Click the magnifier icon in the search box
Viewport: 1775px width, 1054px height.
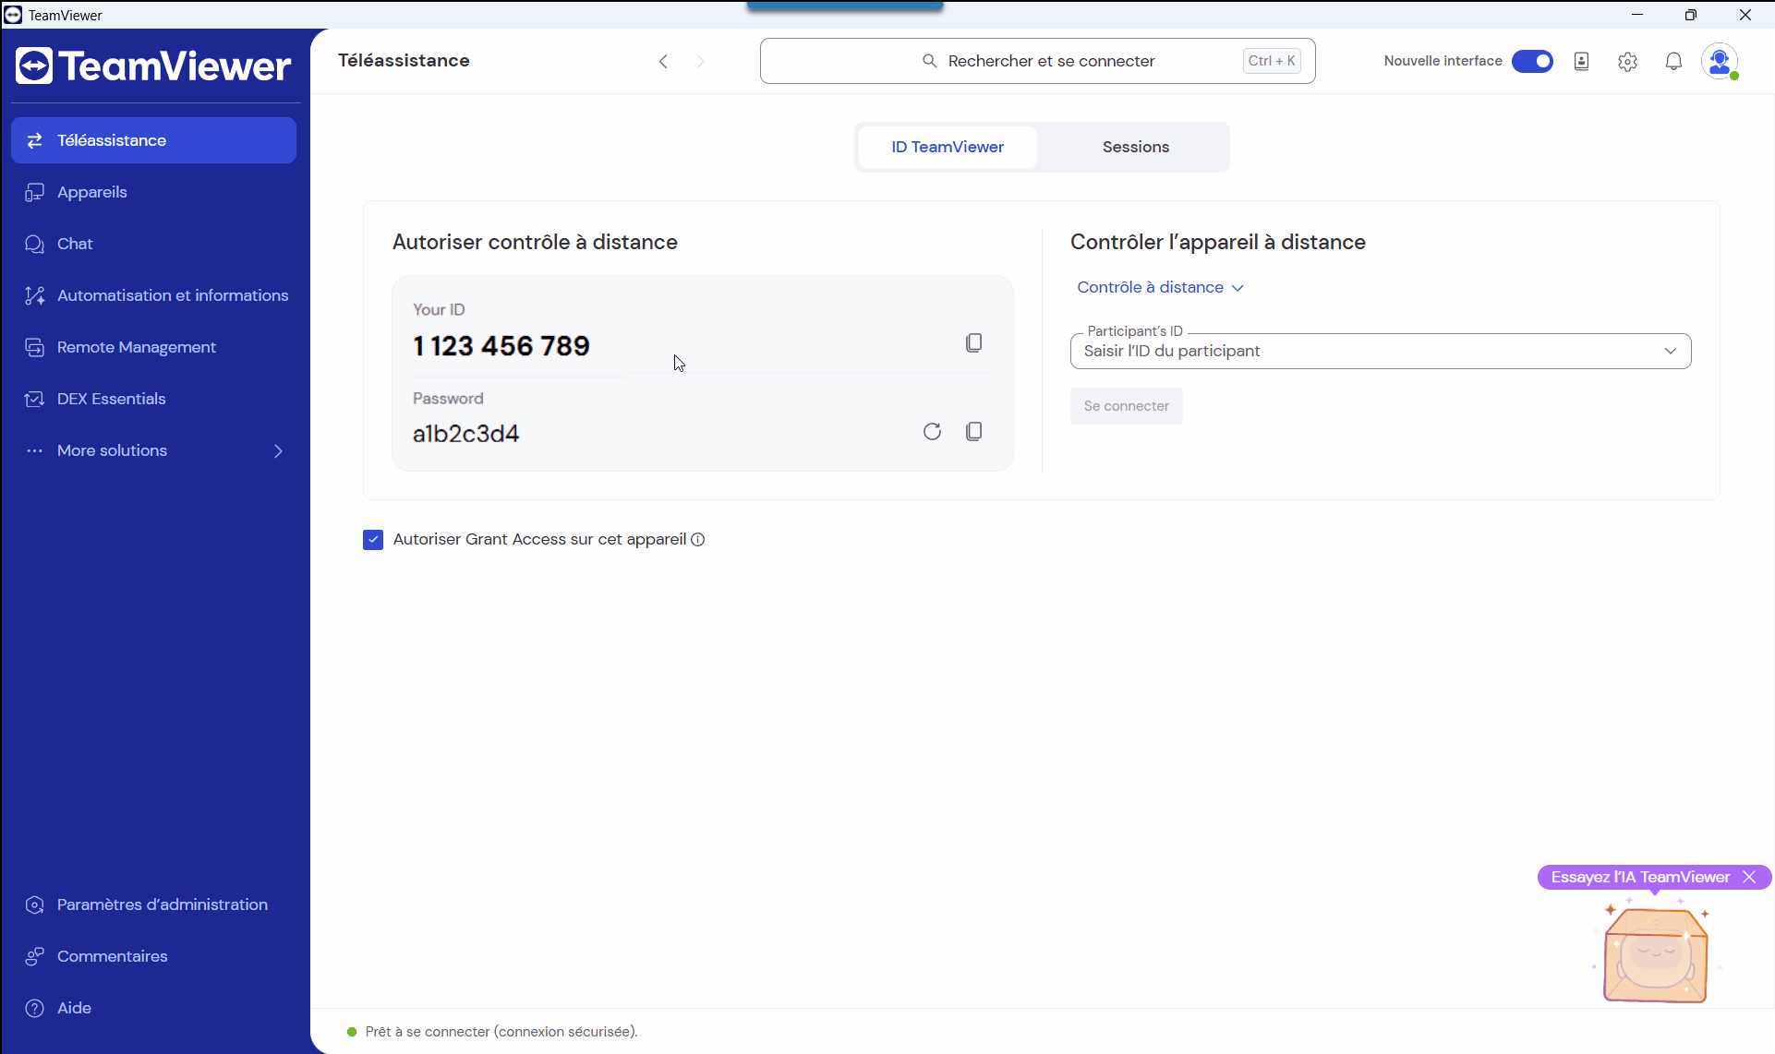click(x=929, y=61)
